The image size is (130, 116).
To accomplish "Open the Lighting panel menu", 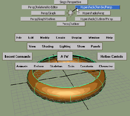I will 65,47.
